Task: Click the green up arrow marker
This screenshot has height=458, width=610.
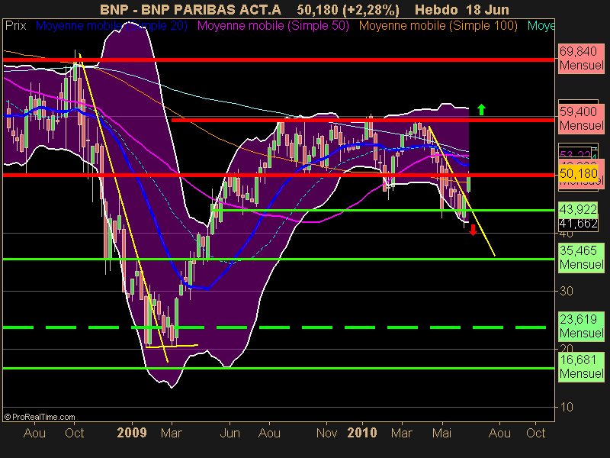Action: pyautogui.click(x=481, y=109)
